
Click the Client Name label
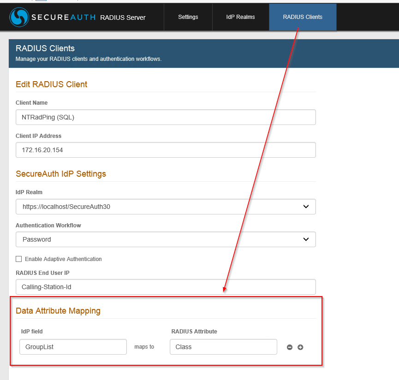[31, 103]
